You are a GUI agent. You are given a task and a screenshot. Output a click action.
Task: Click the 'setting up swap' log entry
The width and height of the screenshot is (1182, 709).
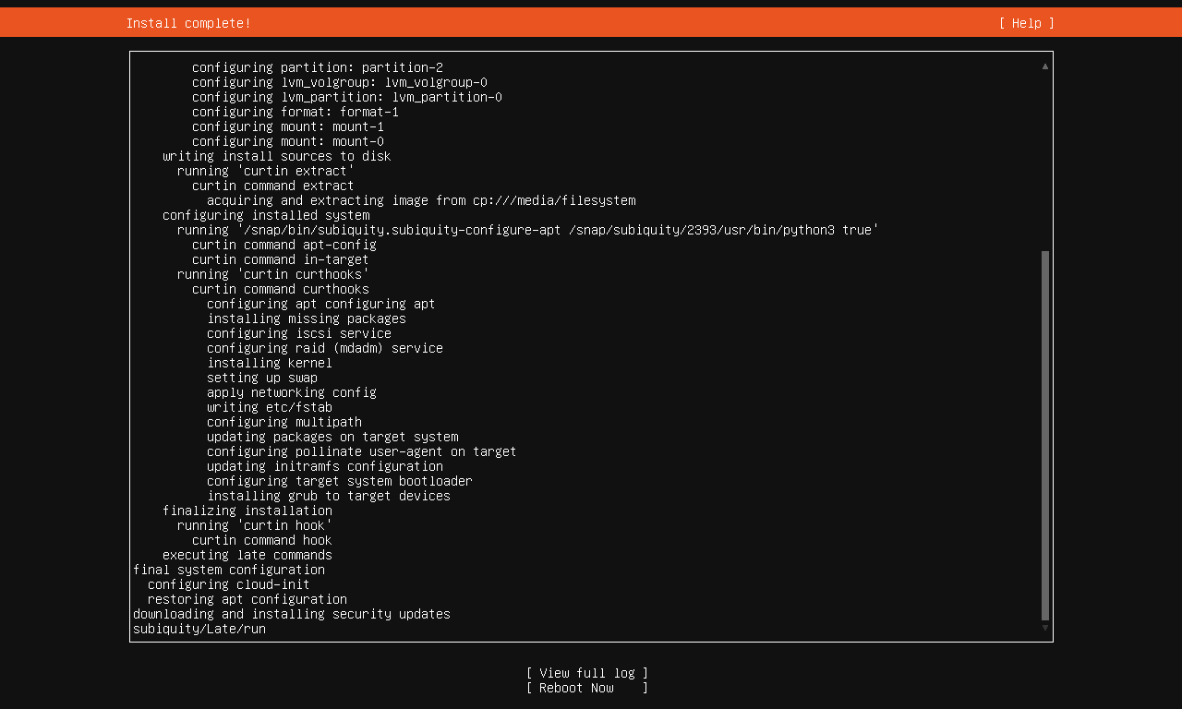point(262,378)
